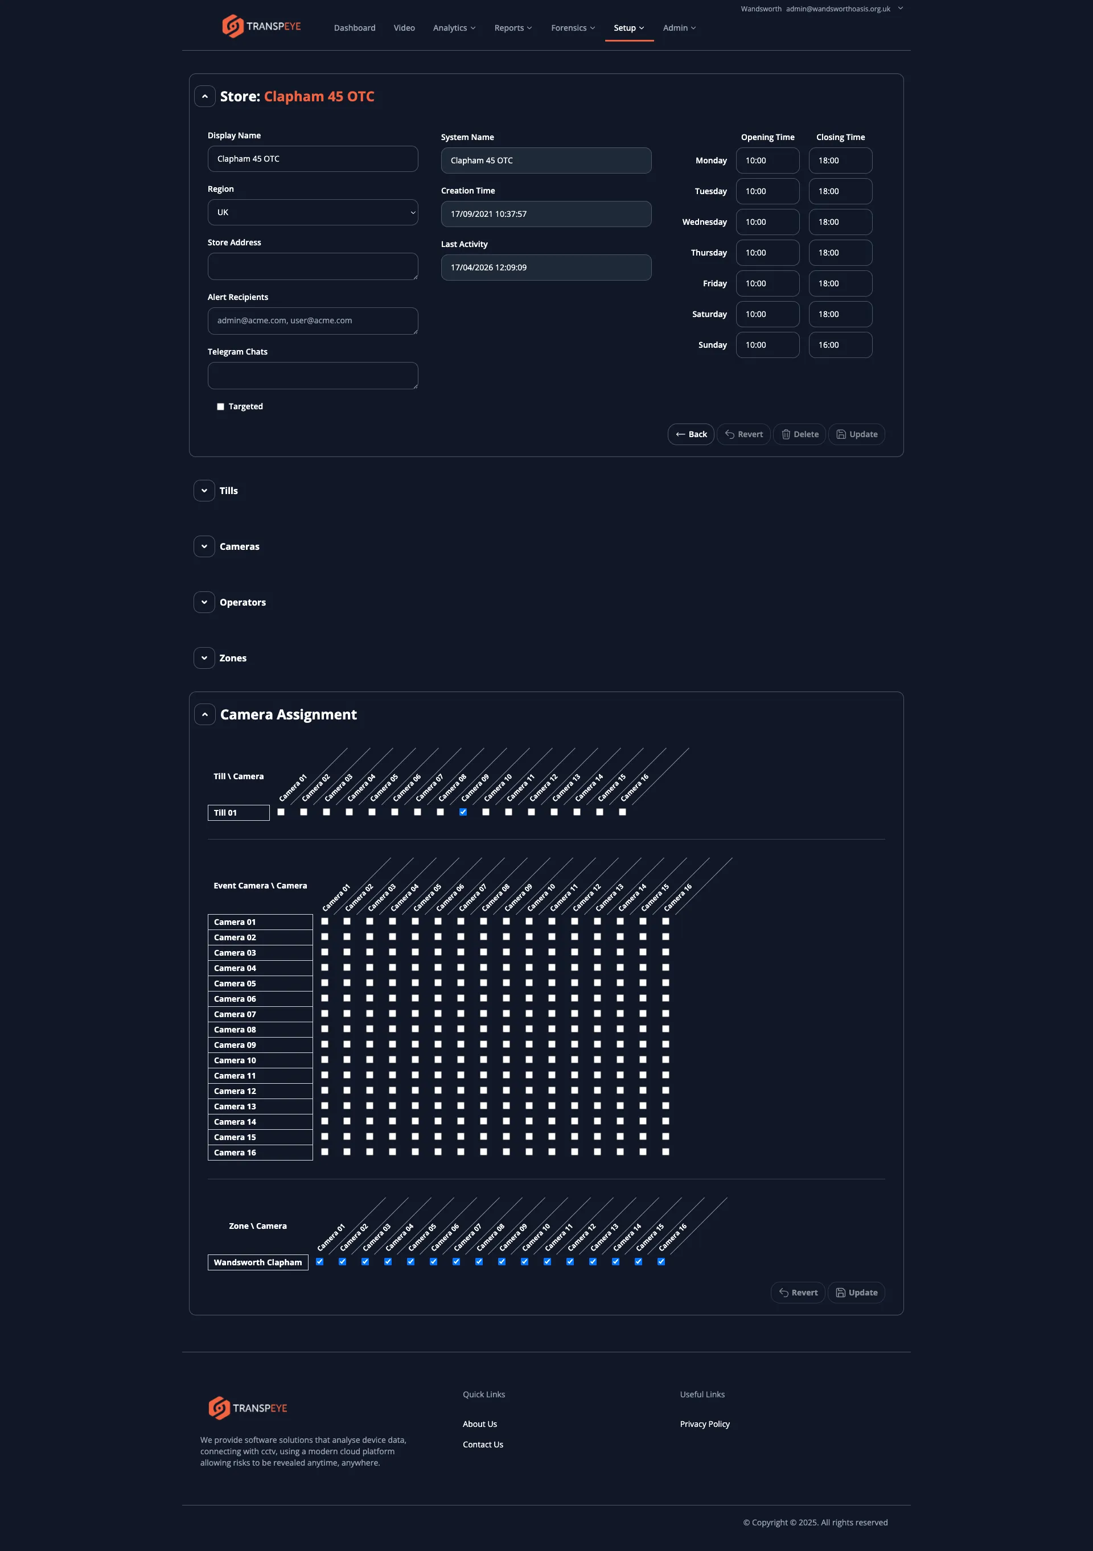Click the Update save icon in store section

pos(841,434)
